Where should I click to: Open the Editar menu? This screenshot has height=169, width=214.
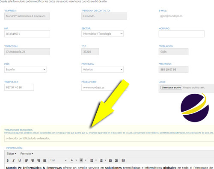pyautogui.click(x=12, y=154)
